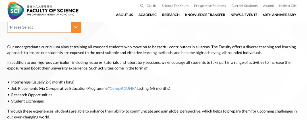Open the 60TH ANNIVERSARY menu
This screenshot has height=120, width=307.
(x=279, y=15)
